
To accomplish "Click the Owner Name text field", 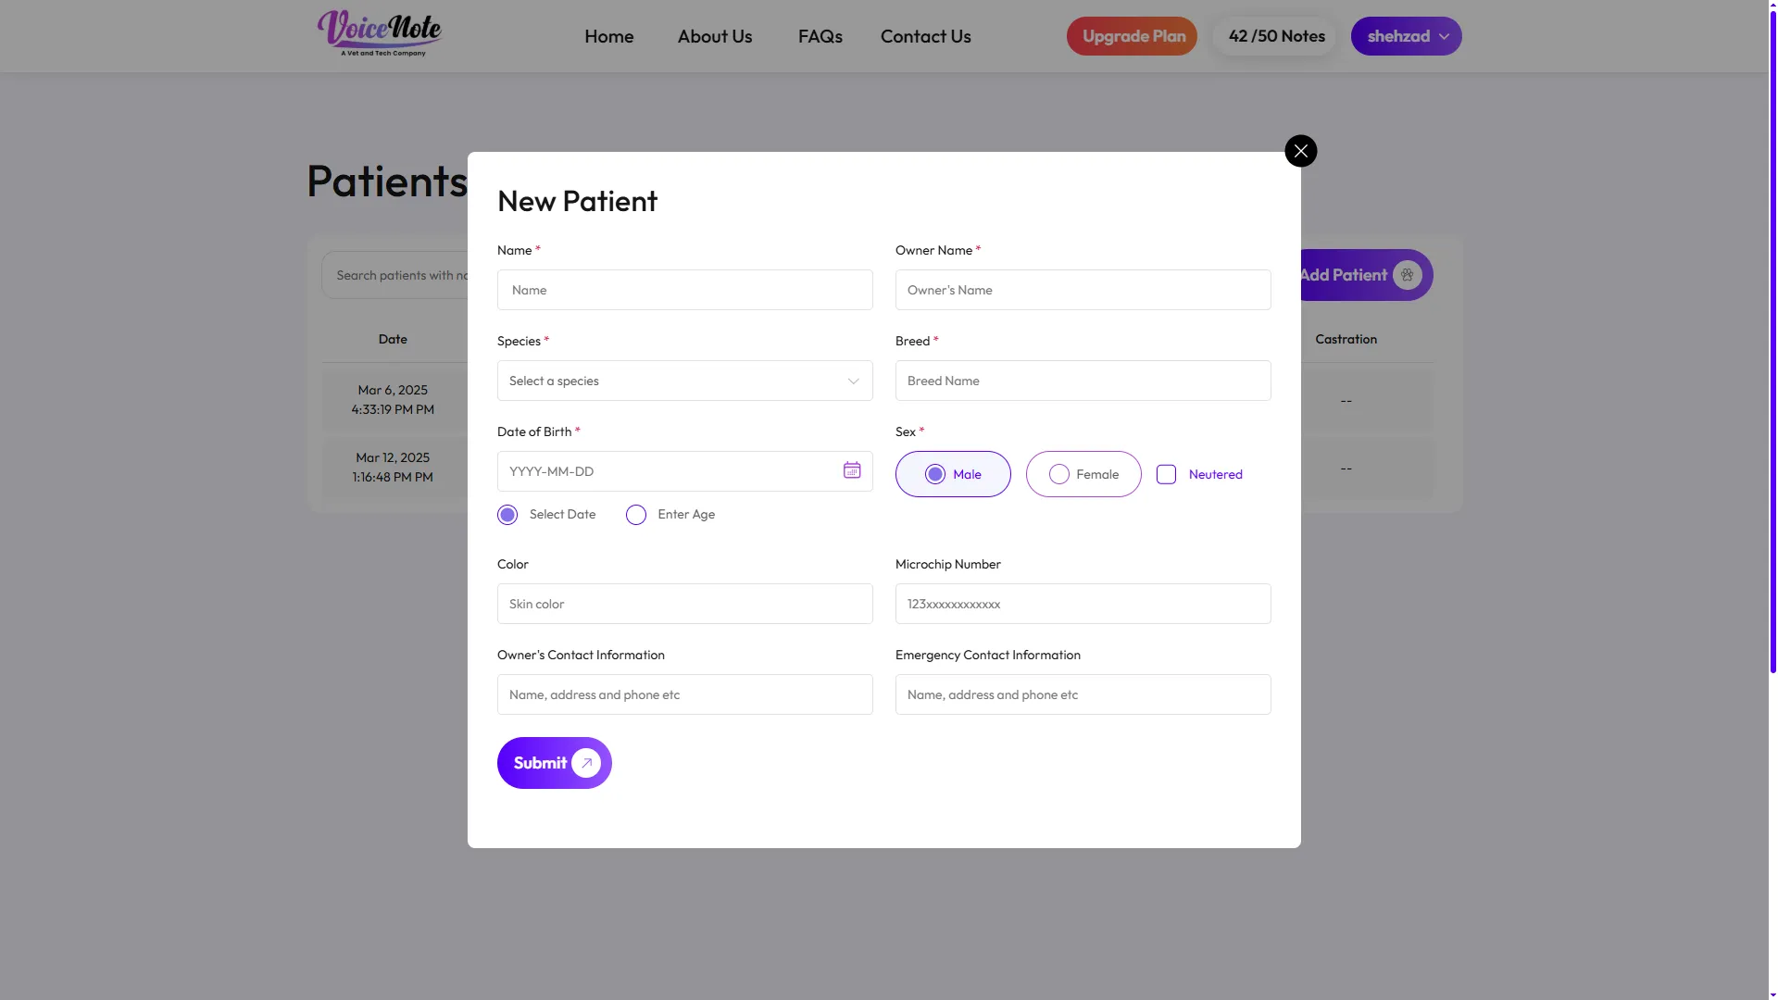I will tap(1083, 290).
